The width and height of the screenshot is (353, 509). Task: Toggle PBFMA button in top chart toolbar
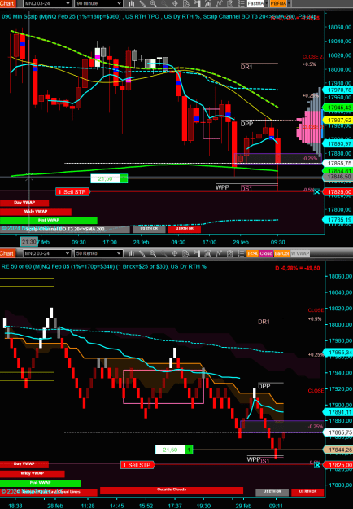tap(278, 3)
